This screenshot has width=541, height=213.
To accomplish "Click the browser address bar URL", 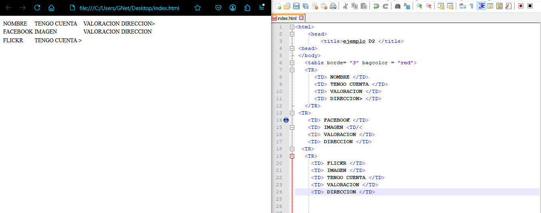I will [129, 8].
